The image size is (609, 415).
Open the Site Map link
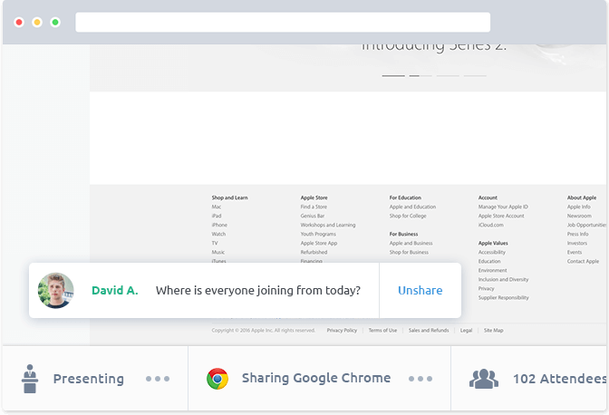[x=493, y=331]
